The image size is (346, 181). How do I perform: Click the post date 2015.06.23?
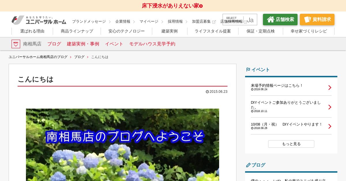(219, 92)
